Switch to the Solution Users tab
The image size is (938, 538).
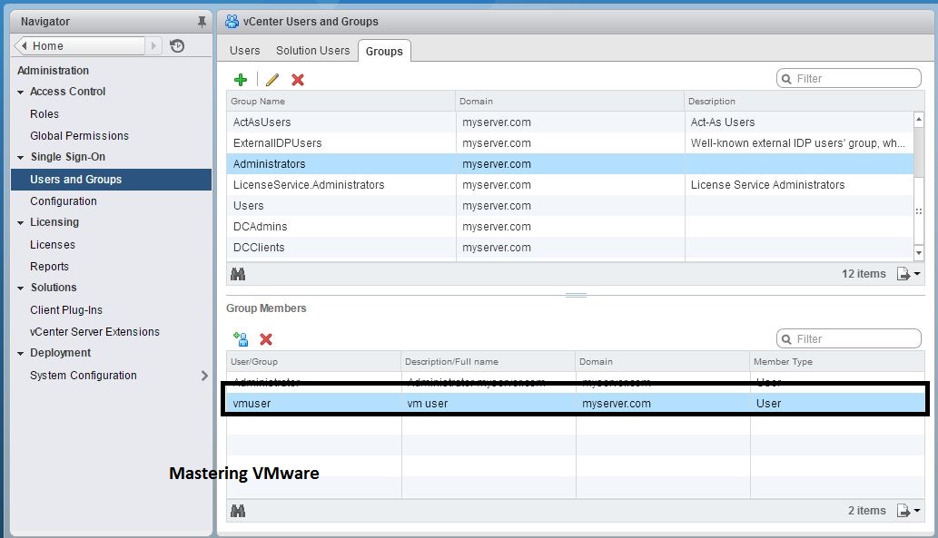click(x=313, y=51)
